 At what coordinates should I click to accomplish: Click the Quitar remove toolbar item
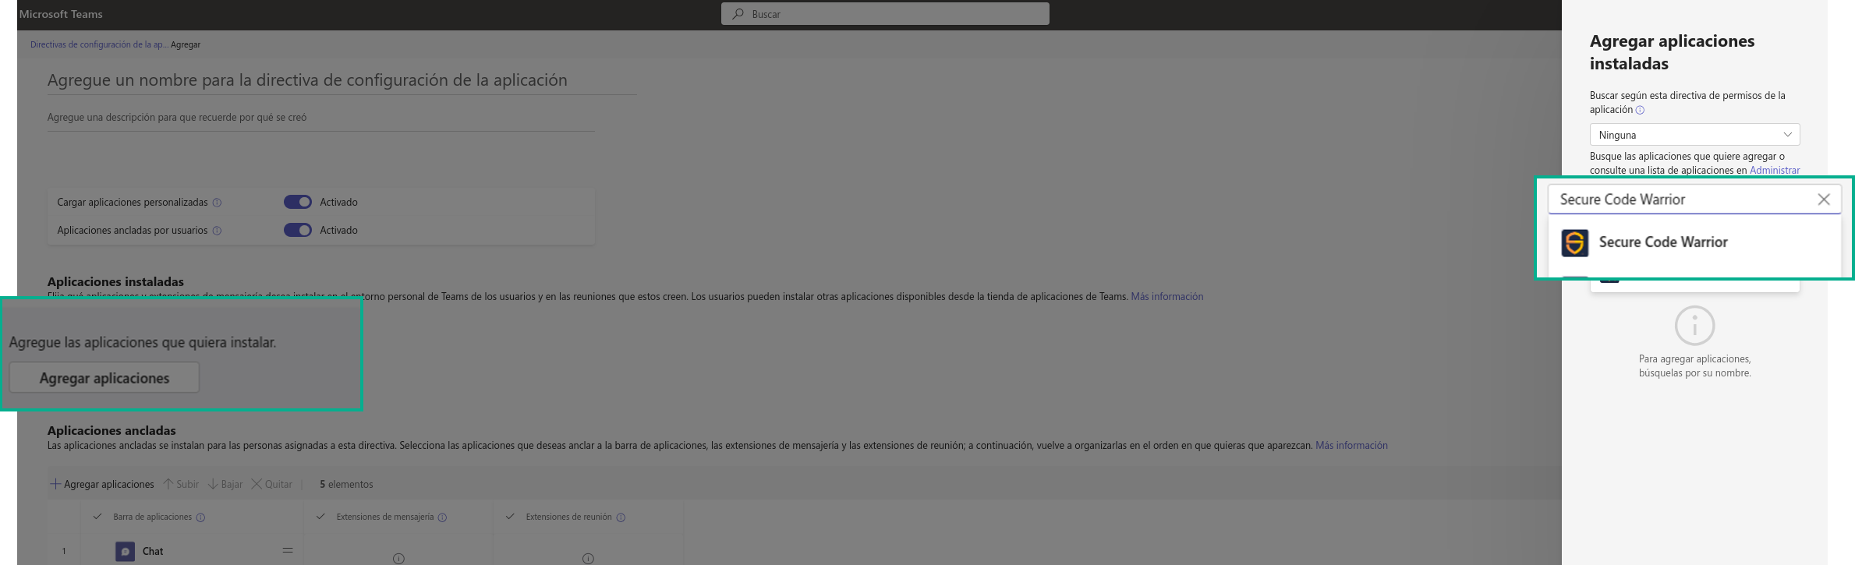pyautogui.click(x=271, y=484)
